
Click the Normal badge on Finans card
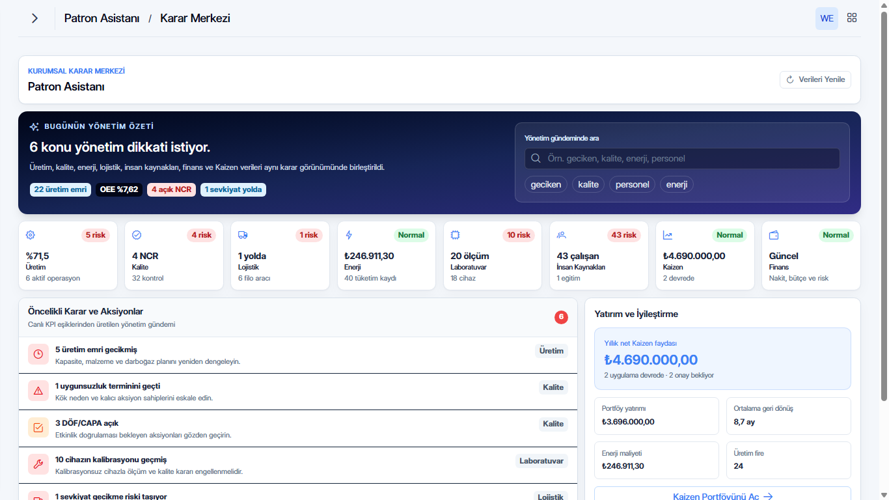point(836,235)
